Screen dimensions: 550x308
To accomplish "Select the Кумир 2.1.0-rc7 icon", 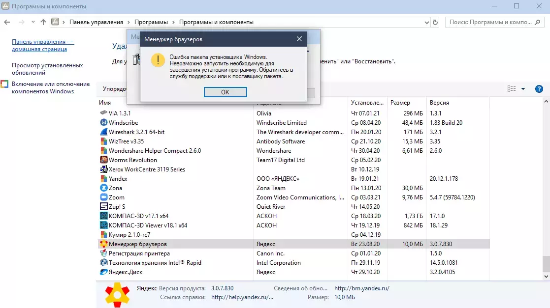I will [103, 234].
